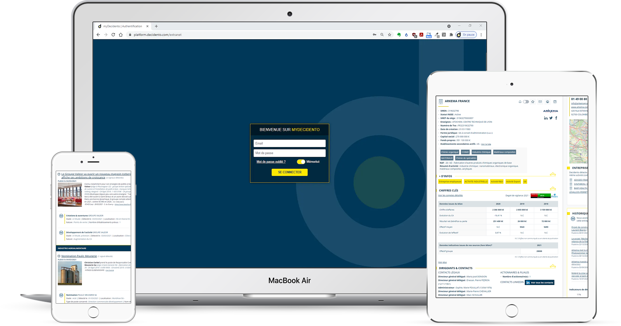This screenshot has height=326, width=621.
Task: Reload the myDecidento page
Action: pyautogui.click(x=113, y=35)
